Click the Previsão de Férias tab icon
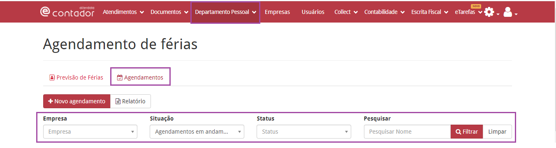The image size is (556, 148). tap(52, 77)
